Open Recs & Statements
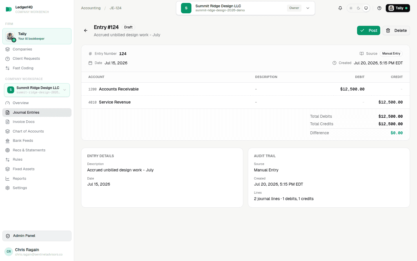This screenshot has height=261, width=417. pos(37,150)
